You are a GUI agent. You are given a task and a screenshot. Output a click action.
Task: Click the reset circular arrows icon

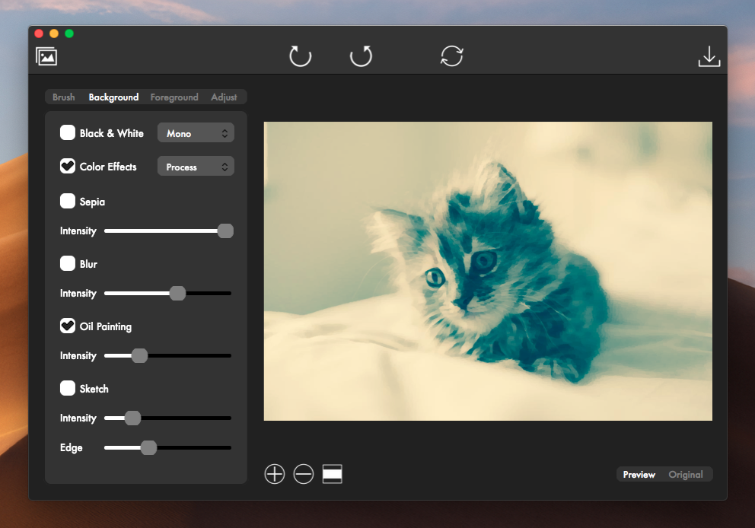[451, 56]
